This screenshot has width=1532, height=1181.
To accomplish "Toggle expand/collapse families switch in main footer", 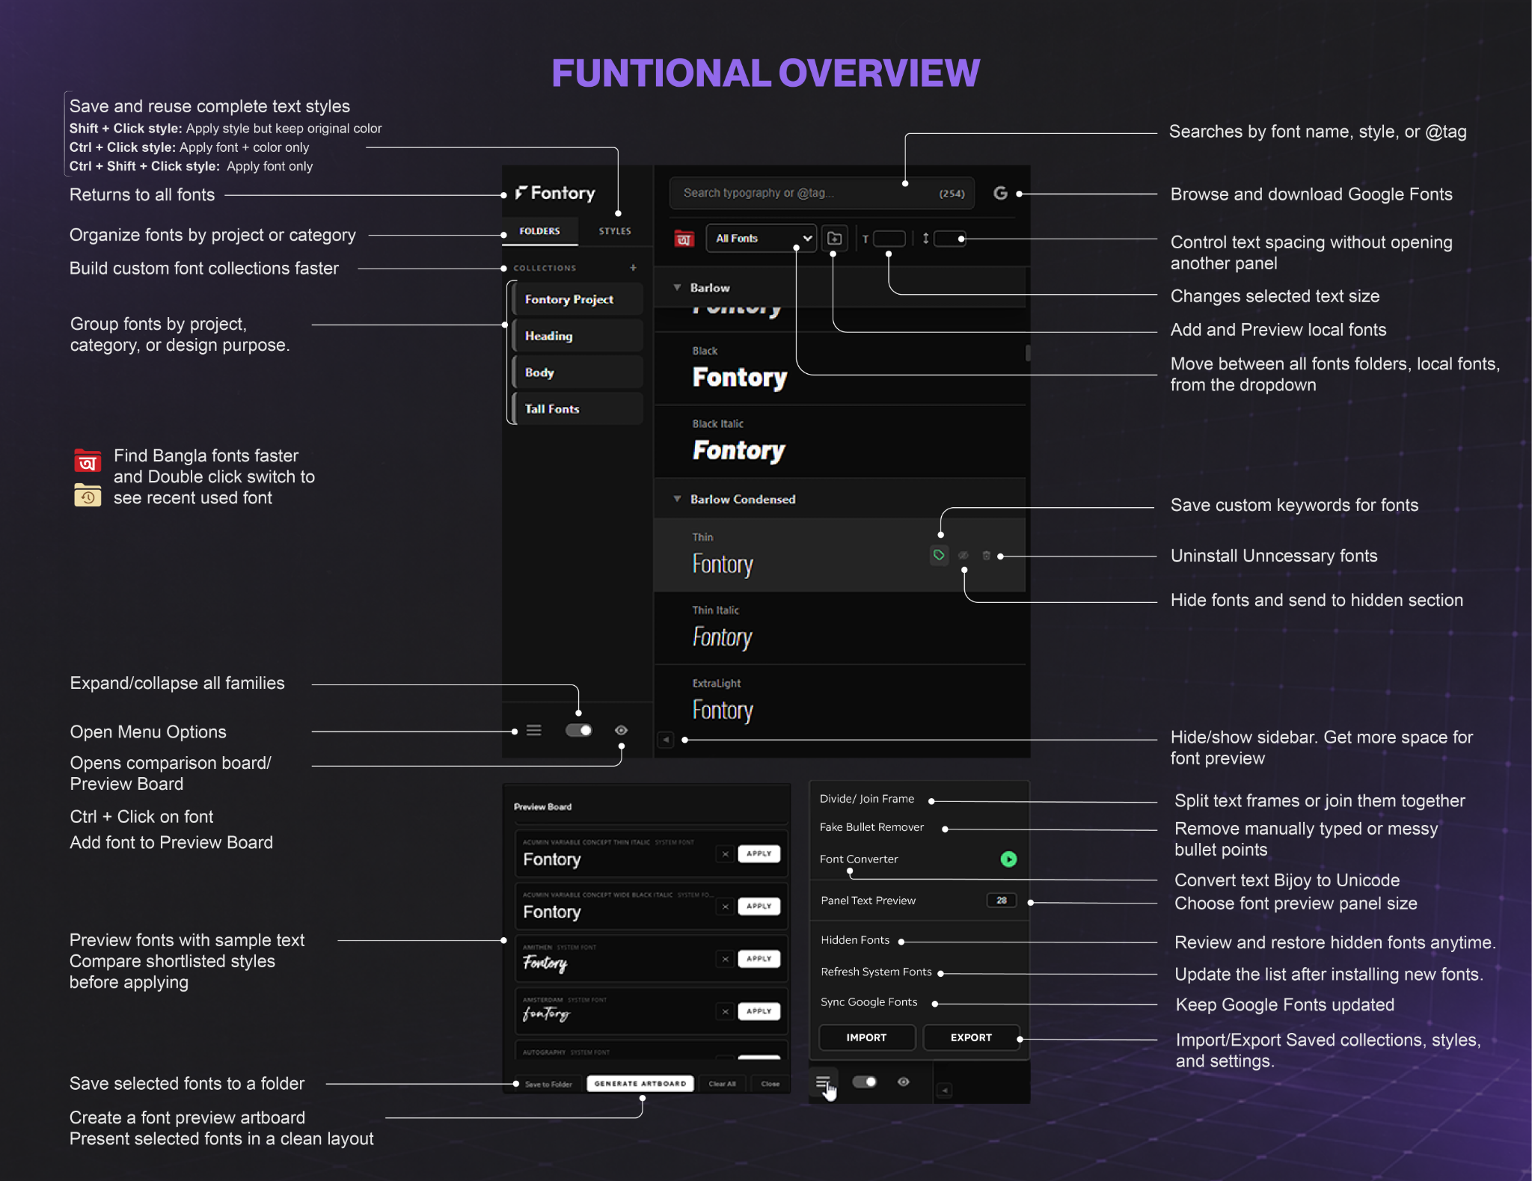I will (x=578, y=730).
